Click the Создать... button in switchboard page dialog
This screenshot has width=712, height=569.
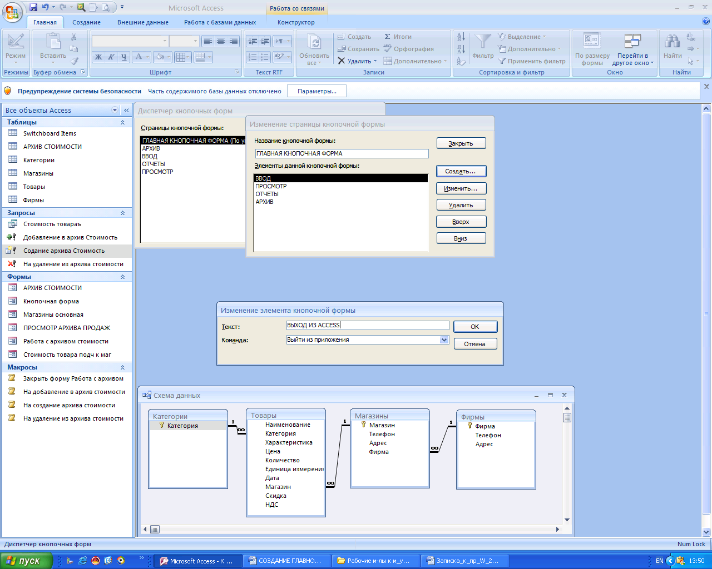click(x=461, y=171)
